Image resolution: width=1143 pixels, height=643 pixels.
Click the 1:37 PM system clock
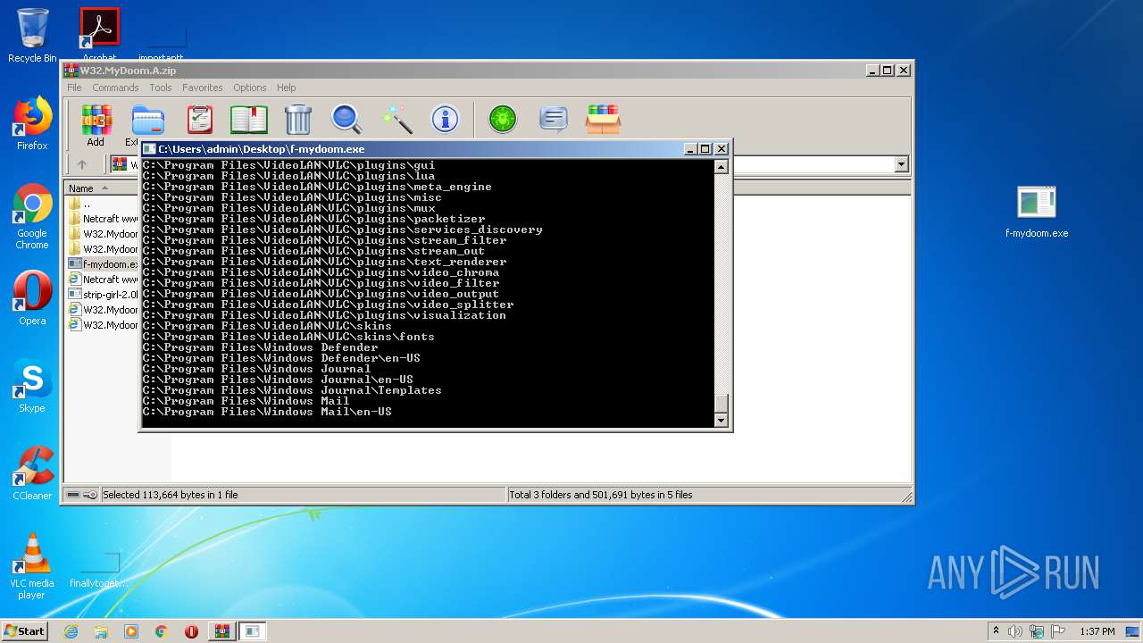[1097, 631]
